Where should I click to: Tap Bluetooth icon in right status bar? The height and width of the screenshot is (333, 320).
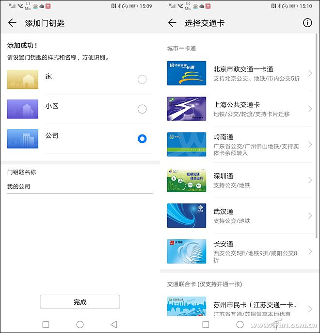pos(279,6)
